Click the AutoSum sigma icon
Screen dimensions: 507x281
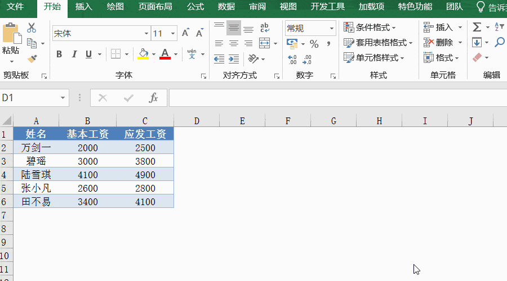click(477, 27)
